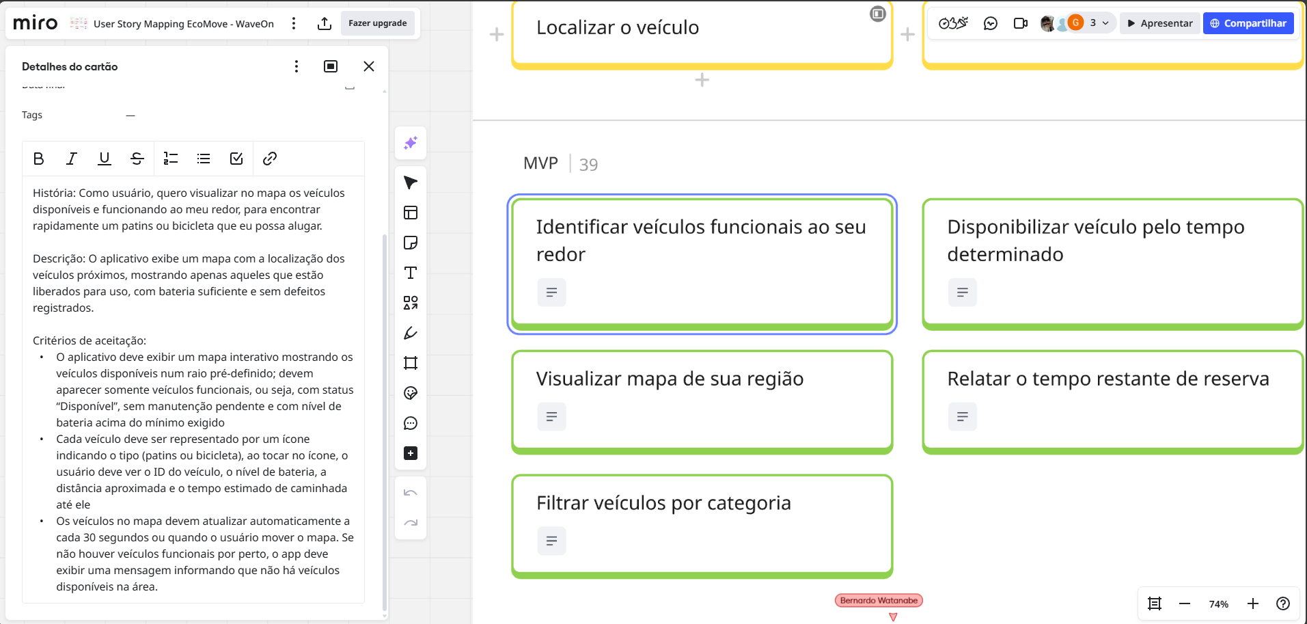The height and width of the screenshot is (624, 1307).
Task: Open Miro AI sparkle tool
Action: pos(411,143)
